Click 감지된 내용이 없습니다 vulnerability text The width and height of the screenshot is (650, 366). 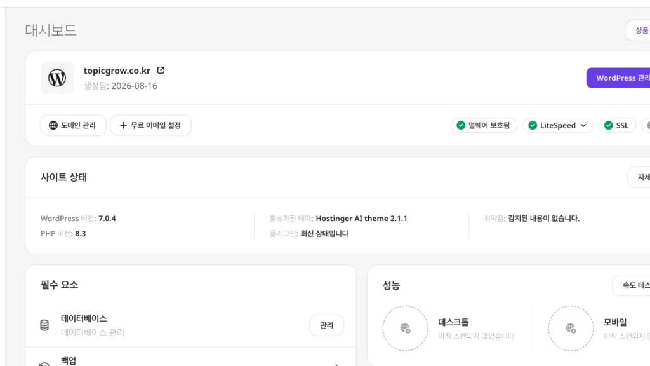tap(544, 219)
